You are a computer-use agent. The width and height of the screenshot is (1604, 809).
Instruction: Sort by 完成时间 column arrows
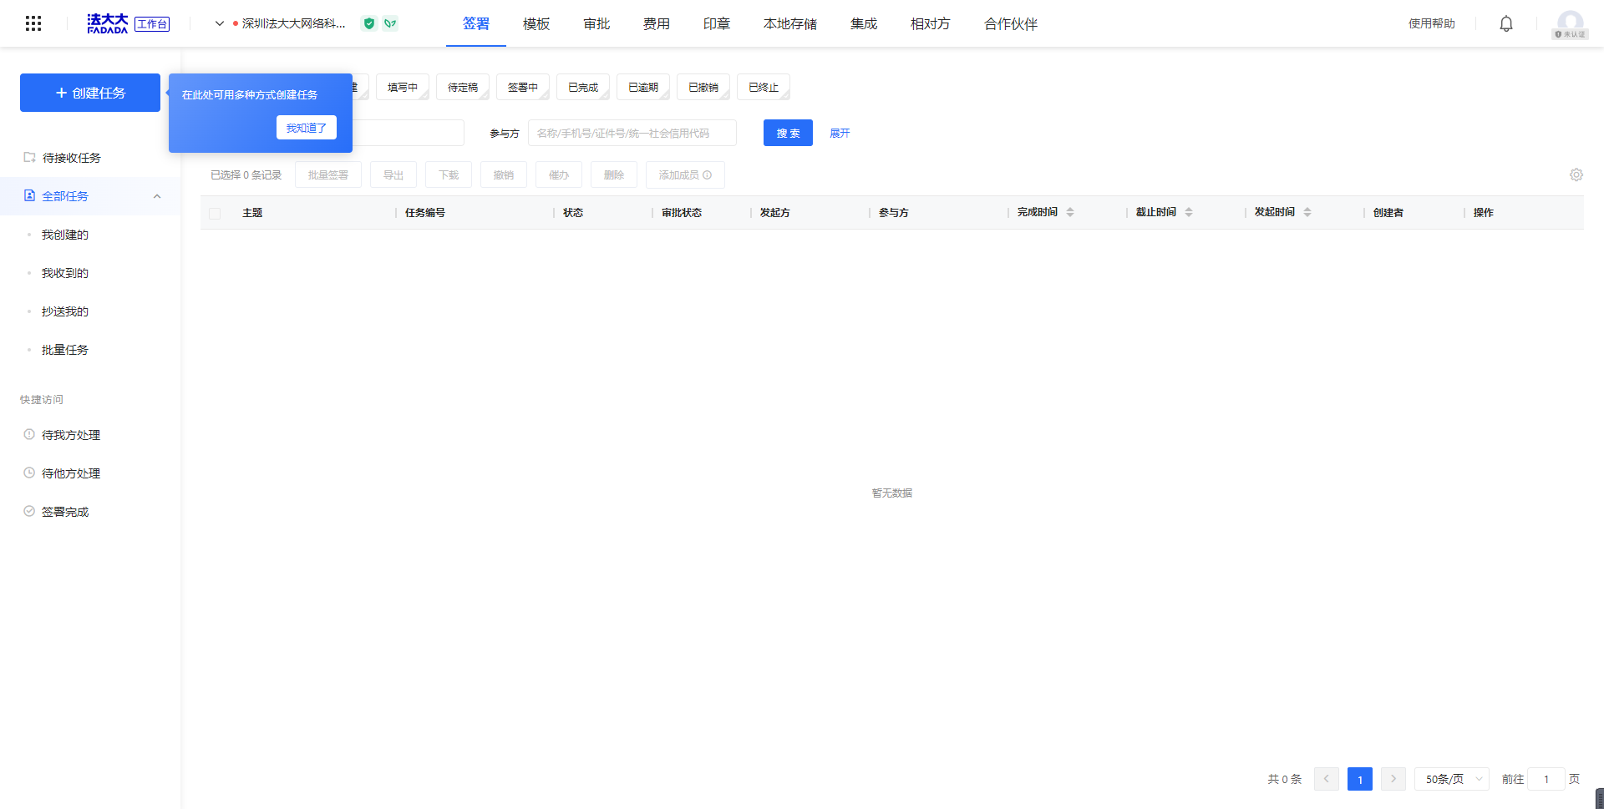coord(1070,212)
